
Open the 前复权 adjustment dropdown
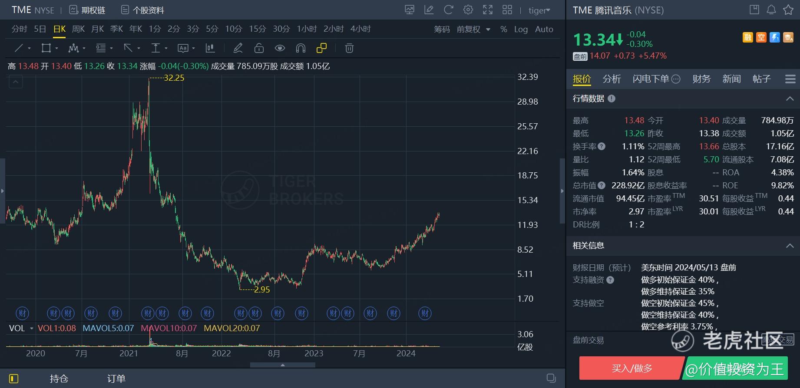[x=473, y=30]
